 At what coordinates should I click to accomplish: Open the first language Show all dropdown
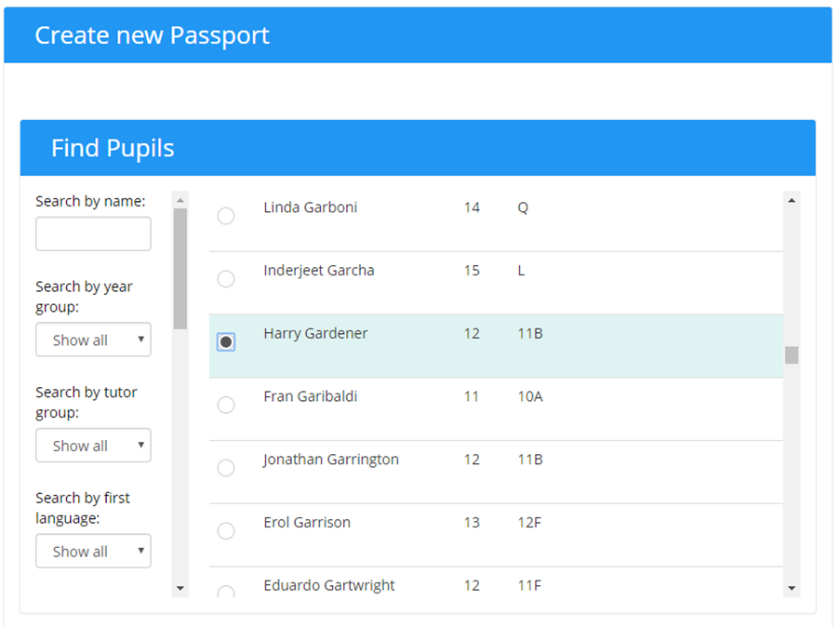coord(93,551)
